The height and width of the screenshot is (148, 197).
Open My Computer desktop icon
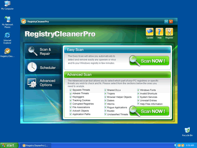point(7,4)
